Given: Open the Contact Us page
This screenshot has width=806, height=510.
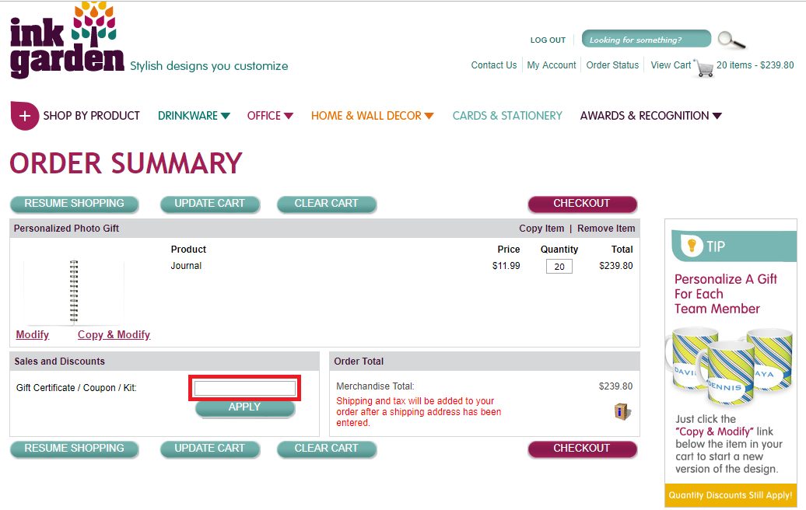Looking at the screenshot, I should point(494,65).
